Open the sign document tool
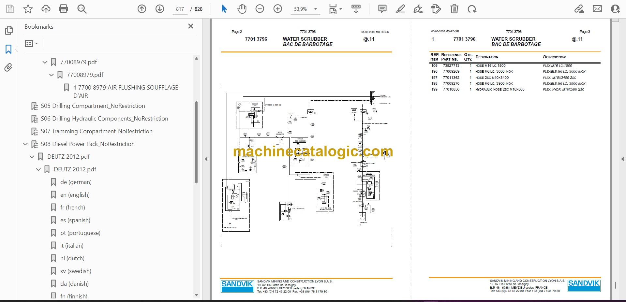The width and height of the screenshot is (626, 302). [x=418, y=9]
